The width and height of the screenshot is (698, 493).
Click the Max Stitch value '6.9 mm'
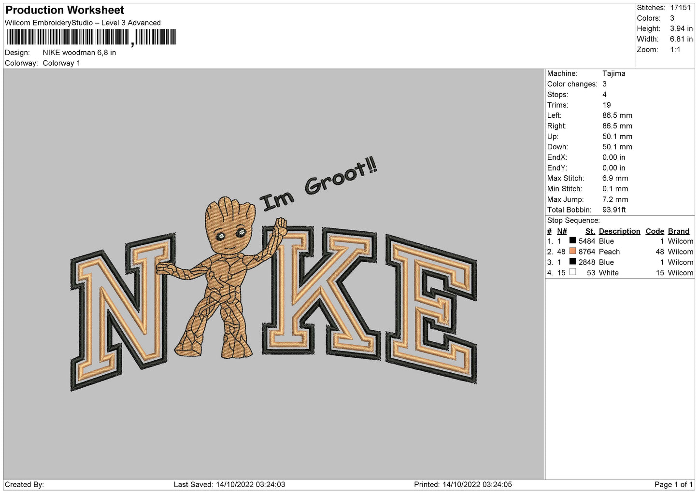[615, 178]
